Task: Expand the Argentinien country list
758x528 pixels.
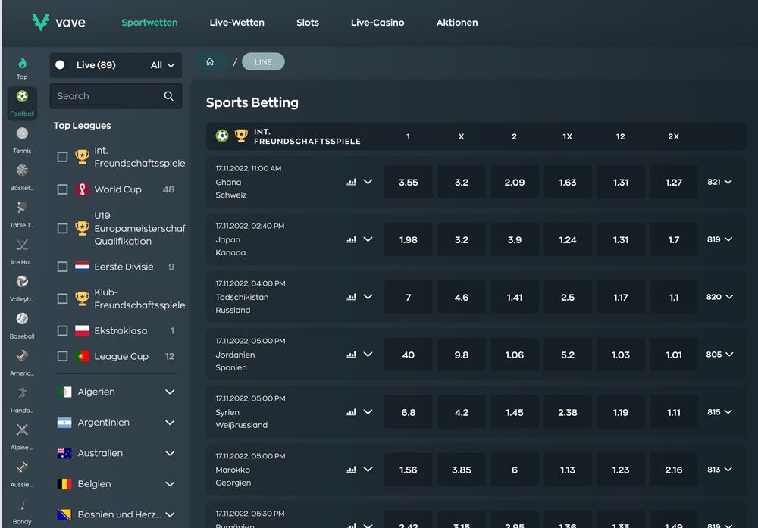Action: (170, 422)
